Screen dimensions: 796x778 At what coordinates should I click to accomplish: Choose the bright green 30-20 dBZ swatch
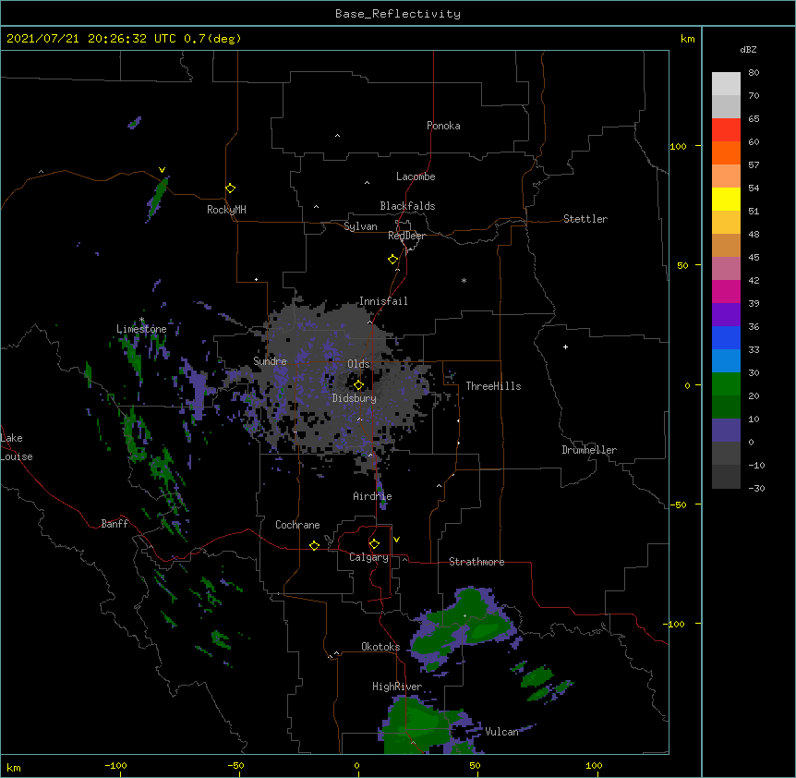coord(726,384)
